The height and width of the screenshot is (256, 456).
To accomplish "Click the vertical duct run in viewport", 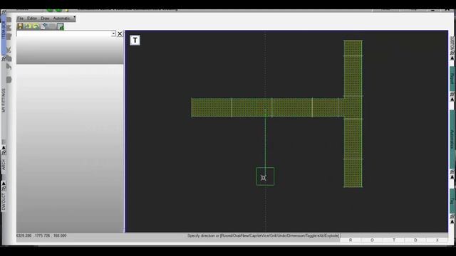I will [353, 114].
